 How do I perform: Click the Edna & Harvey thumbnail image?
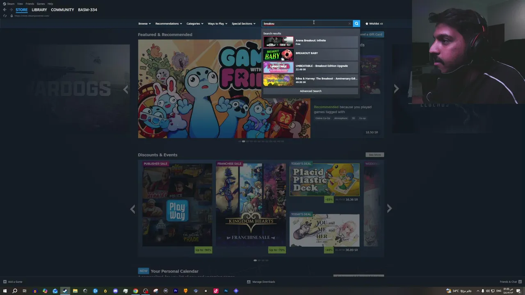click(x=278, y=80)
